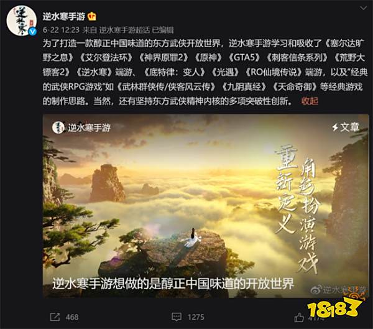Open post options chevron at top right
The image size is (373, 329).
click(363, 8)
